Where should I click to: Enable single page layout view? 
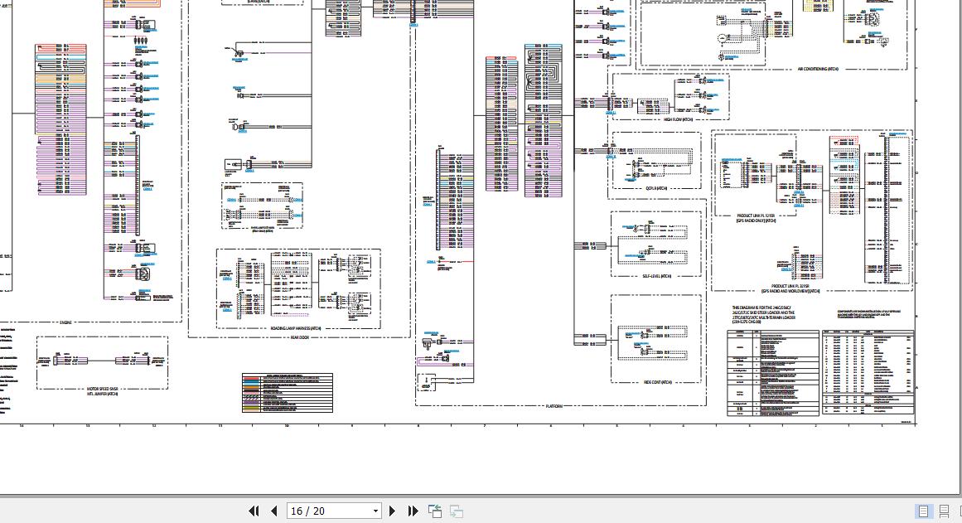pyautogui.click(x=923, y=511)
